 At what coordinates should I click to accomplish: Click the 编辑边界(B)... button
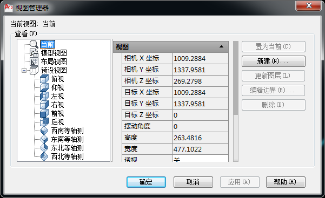tap(274, 91)
